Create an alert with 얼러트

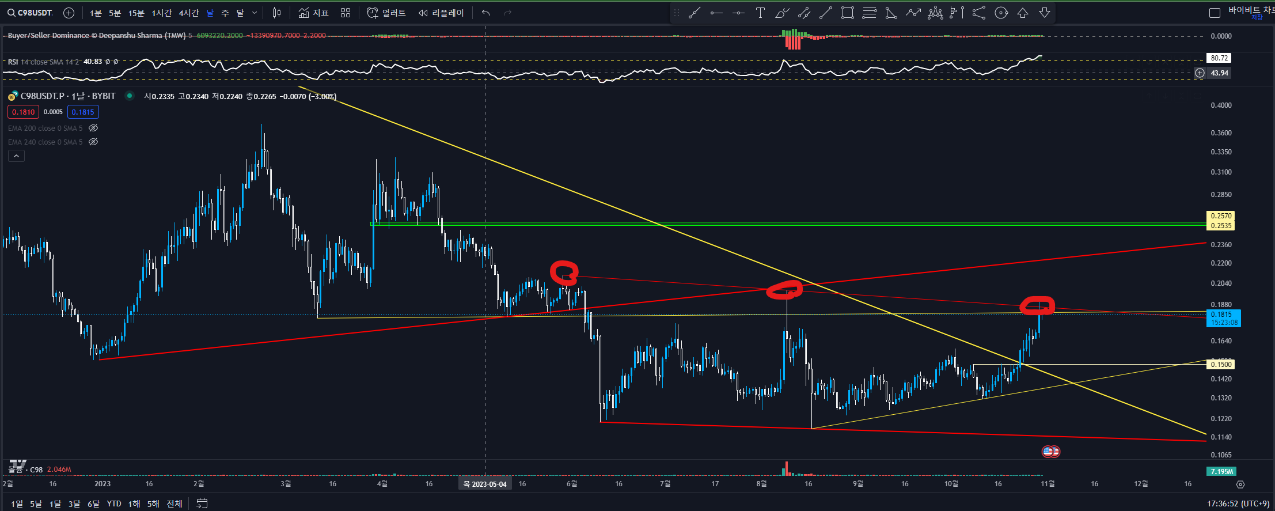coord(386,13)
